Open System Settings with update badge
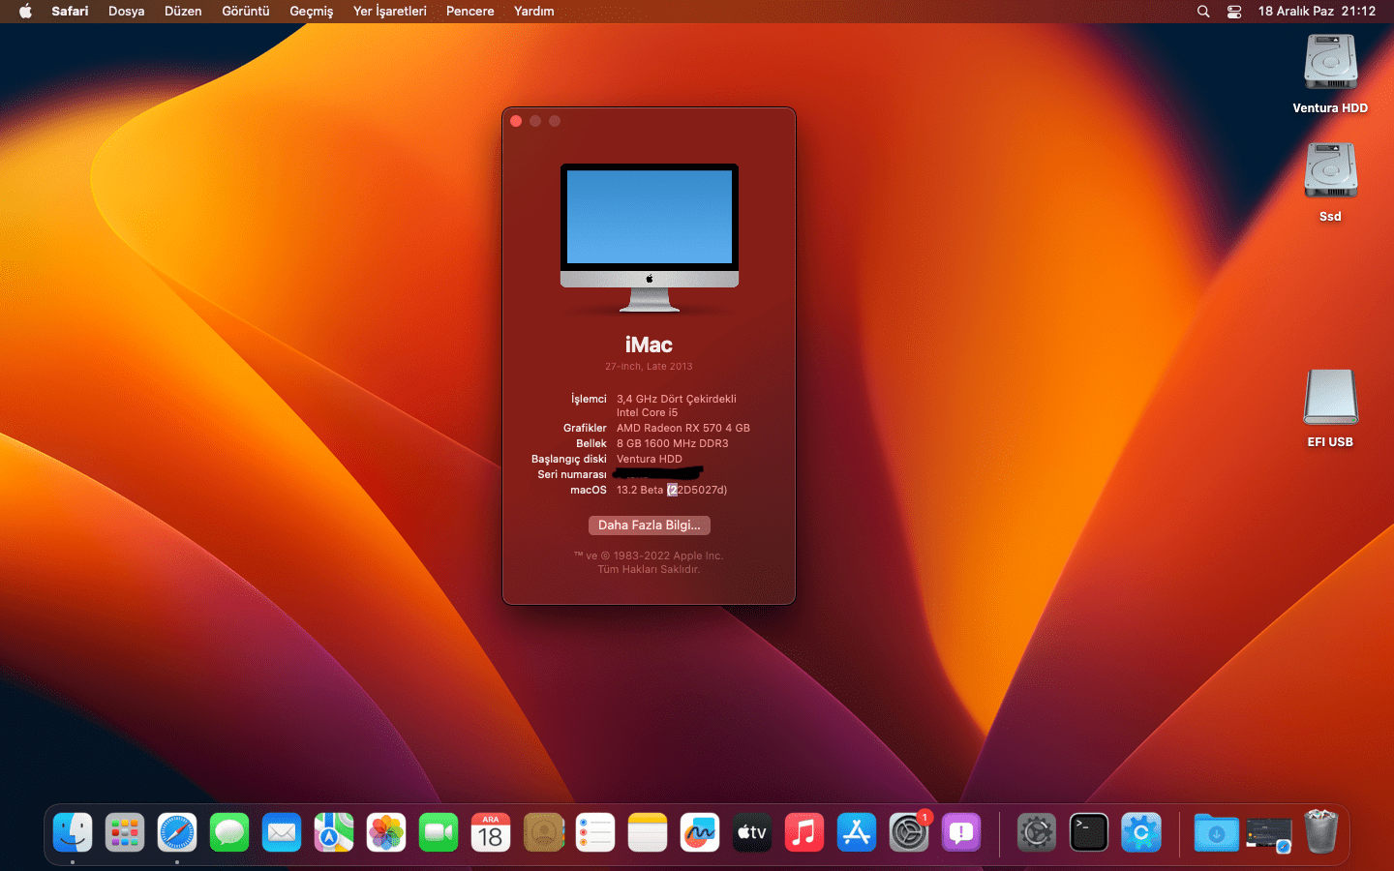 (x=909, y=832)
